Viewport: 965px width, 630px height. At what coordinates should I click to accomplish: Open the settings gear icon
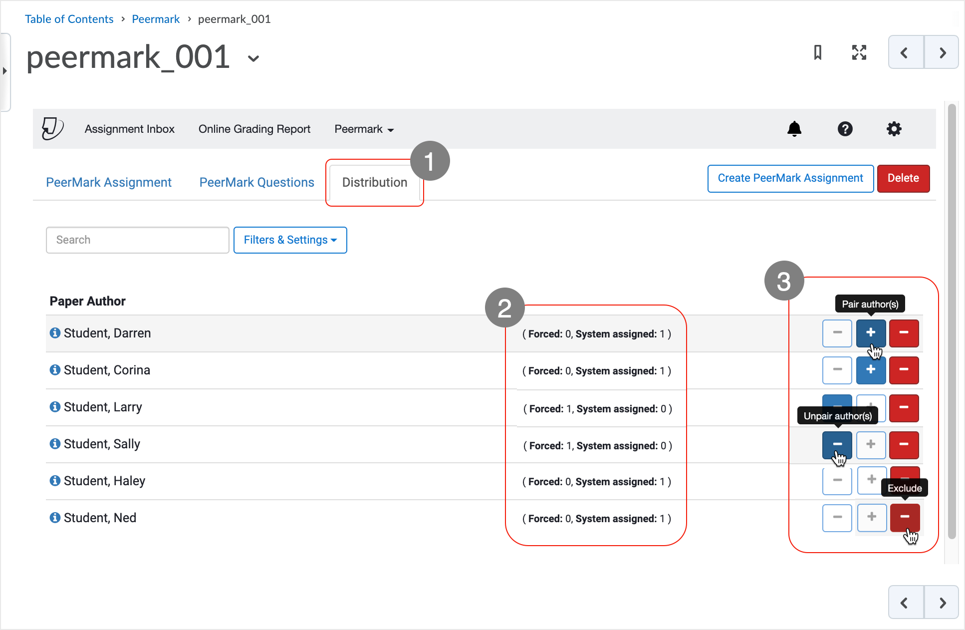point(894,129)
